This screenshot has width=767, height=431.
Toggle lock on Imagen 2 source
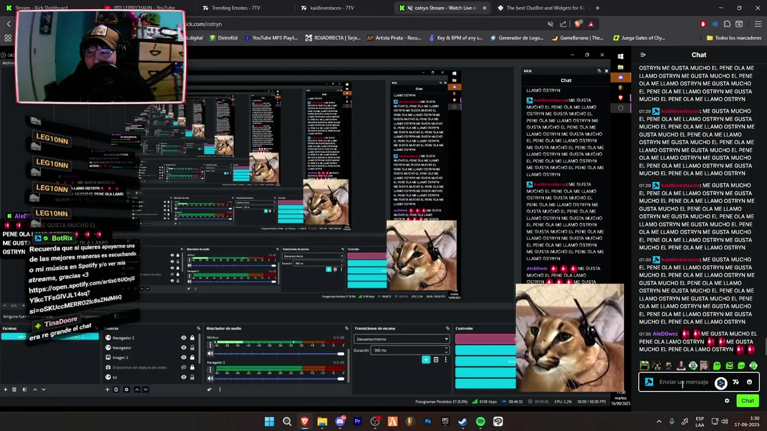pos(192,357)
